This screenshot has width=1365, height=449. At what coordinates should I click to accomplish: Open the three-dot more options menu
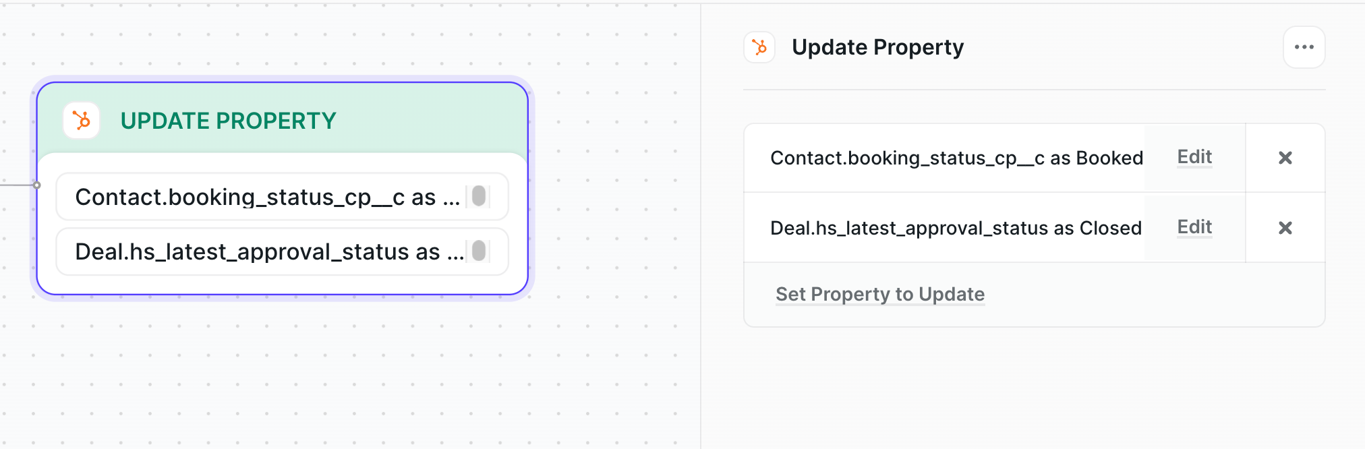click(x=1304, y=47)
